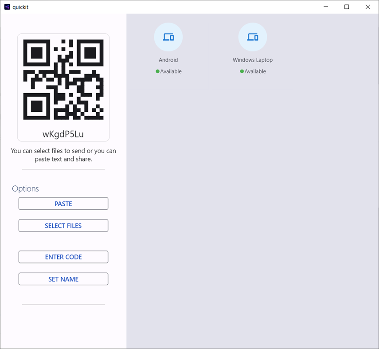Click the device icon above the Android label

click(168, 37)
